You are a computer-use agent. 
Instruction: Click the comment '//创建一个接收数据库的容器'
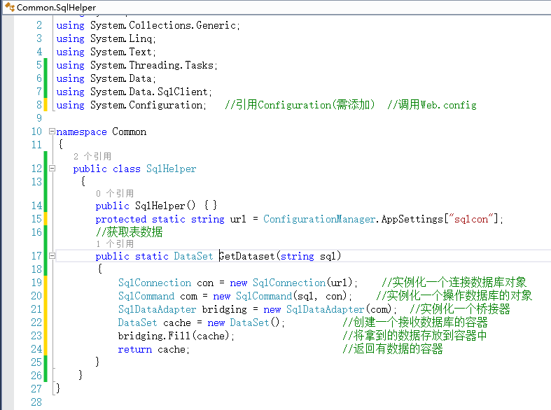click(x=415, y=323)
